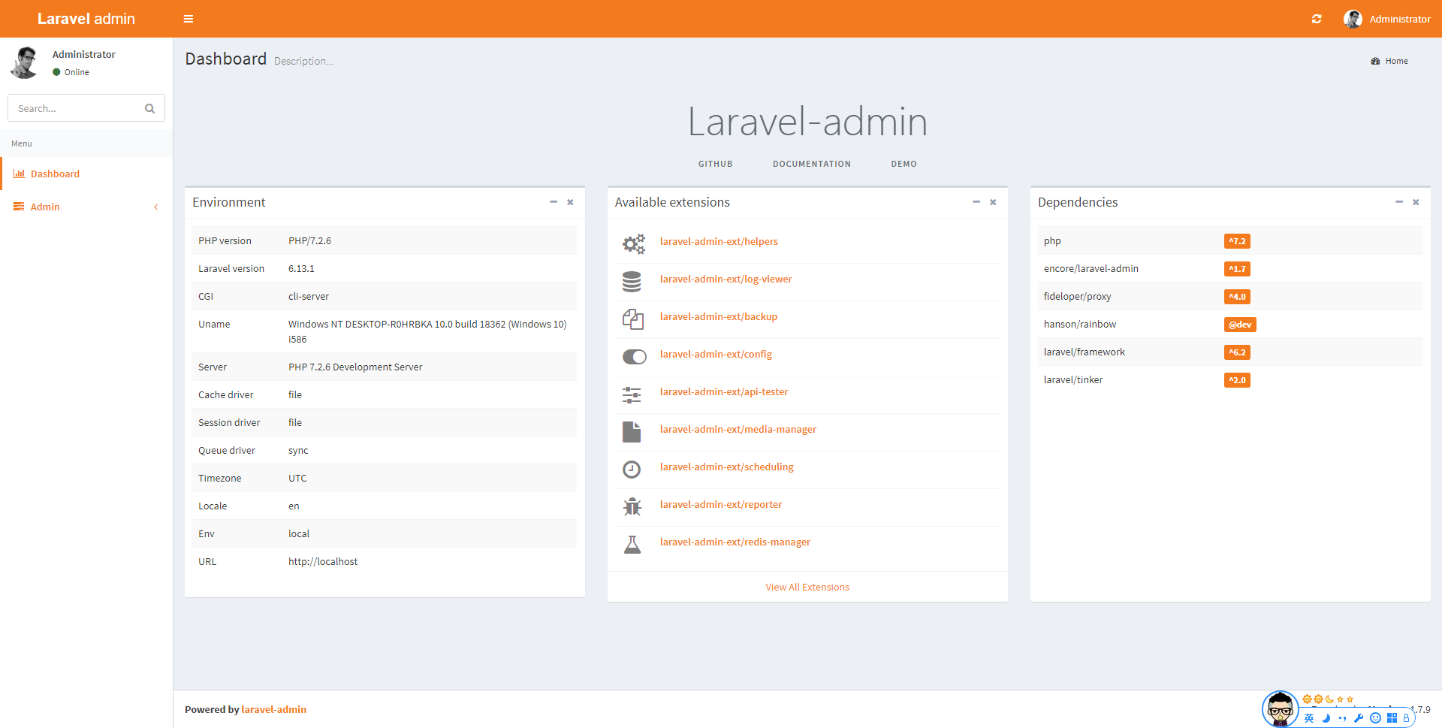Viewport: 1442px width, 728px height.
Task: Click the ^1.7 badge for encore/laravel-admin
Action: 1237,269
